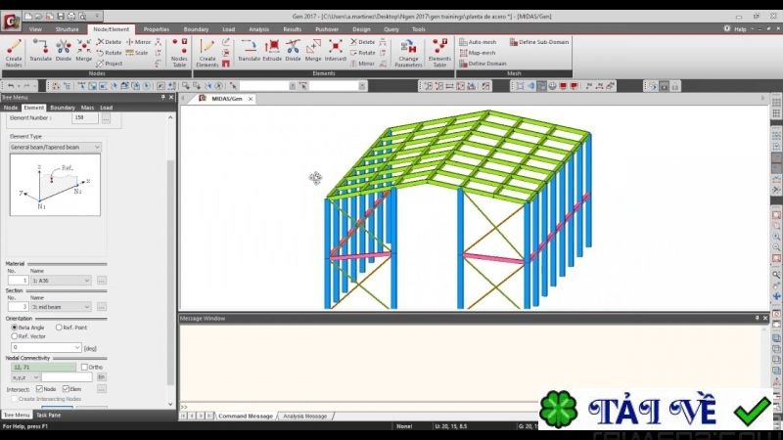Click the Material No. input field

[18, 281]
